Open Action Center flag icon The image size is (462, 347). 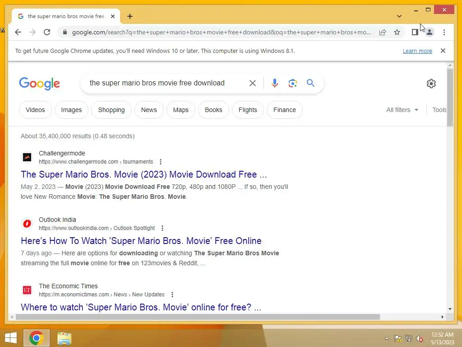coord(398,338)
